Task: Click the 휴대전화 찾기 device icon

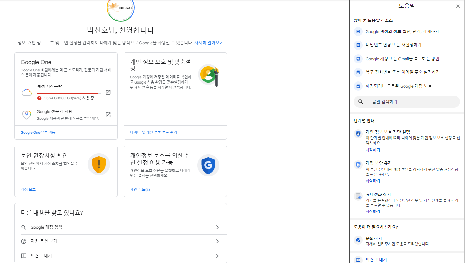Action: pyautogui.click(x=358, y=196)
